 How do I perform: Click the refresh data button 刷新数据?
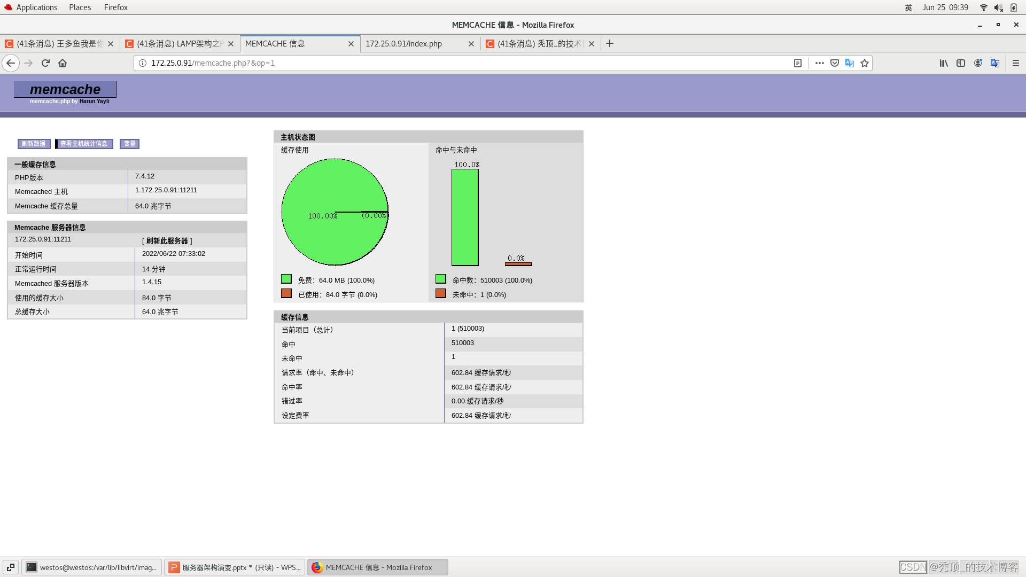[x=34, y=144]
